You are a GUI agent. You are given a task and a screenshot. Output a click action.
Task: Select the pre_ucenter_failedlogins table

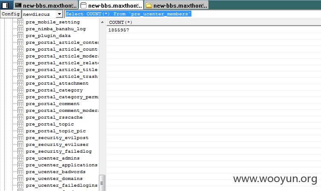click(62, 185)
